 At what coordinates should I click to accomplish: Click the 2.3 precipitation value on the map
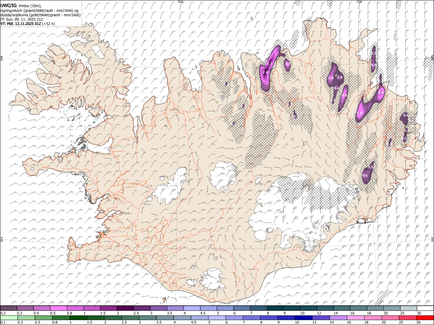(x=270, y=64)
